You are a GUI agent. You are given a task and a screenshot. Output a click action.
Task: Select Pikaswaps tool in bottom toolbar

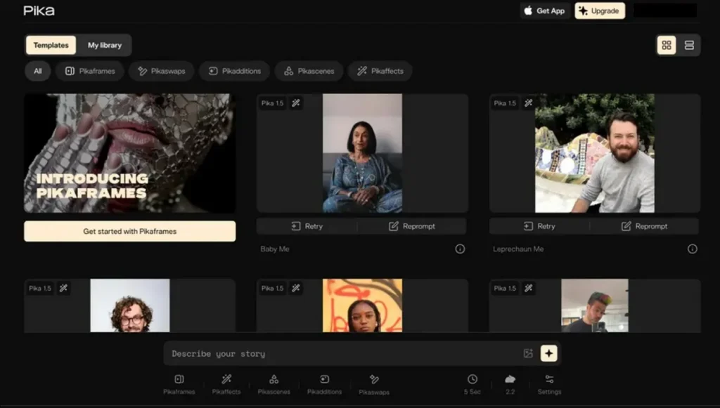click(373, 383)
